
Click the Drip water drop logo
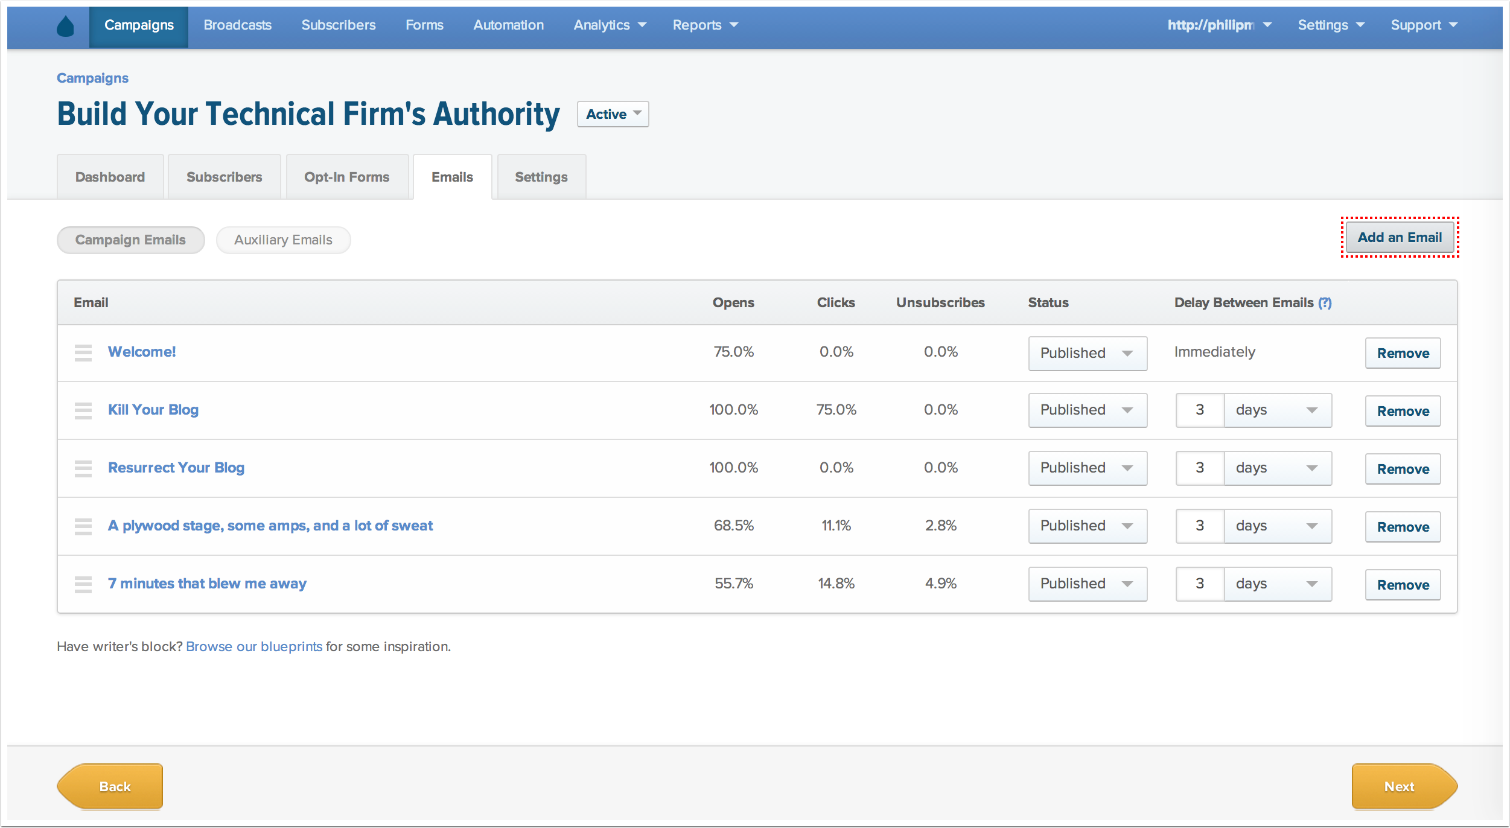pos(65,26)
